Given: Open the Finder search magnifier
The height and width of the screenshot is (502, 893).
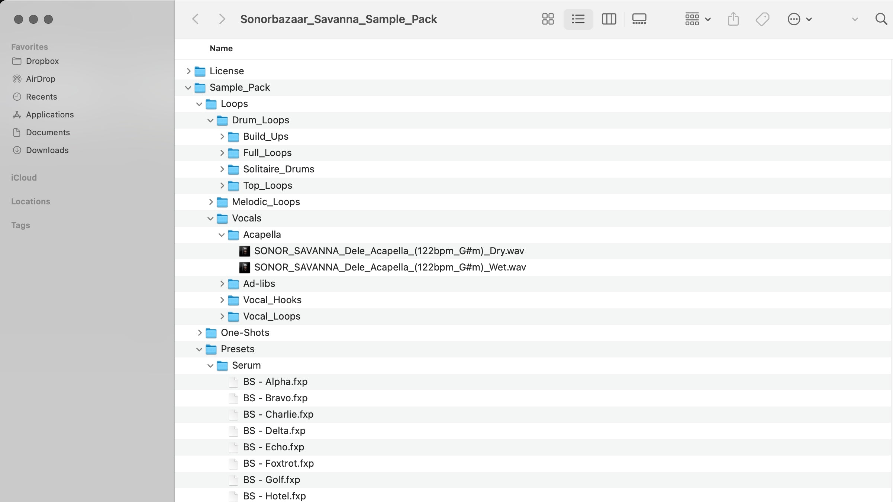Looking at the screenshot, I should point(881,19).
